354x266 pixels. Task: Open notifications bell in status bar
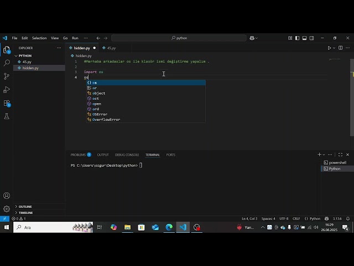348,218
